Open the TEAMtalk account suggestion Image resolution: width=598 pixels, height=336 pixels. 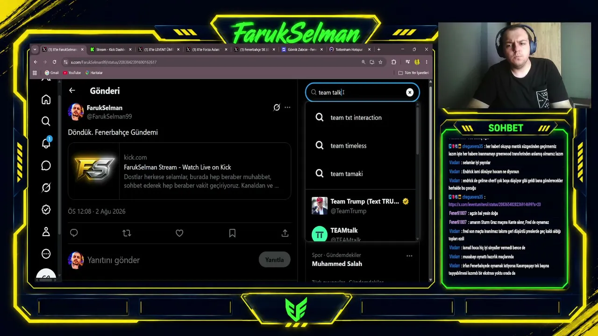[x=361, y=233]
